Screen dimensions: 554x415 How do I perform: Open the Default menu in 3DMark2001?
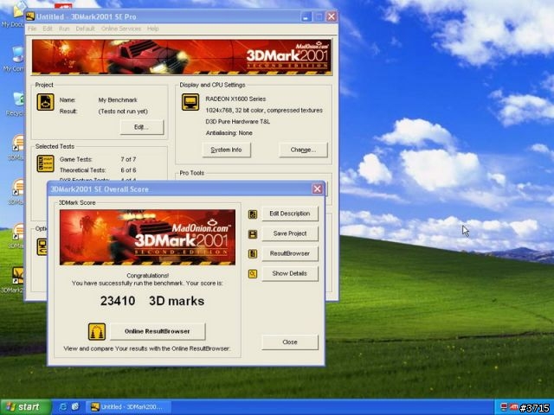85,29
